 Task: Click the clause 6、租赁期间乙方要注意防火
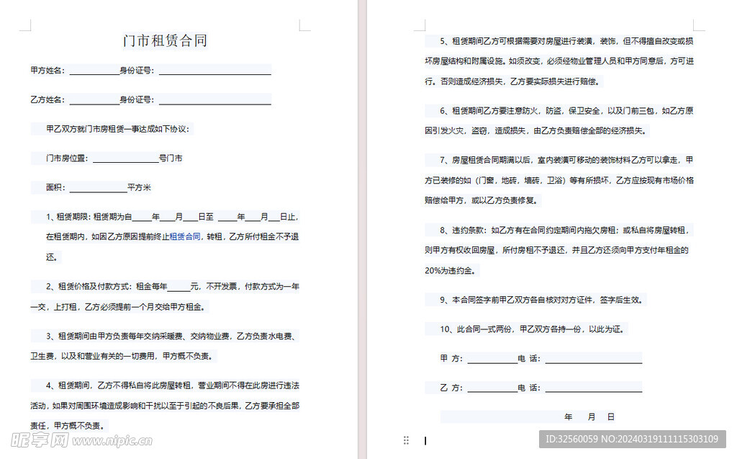(566, 111)
